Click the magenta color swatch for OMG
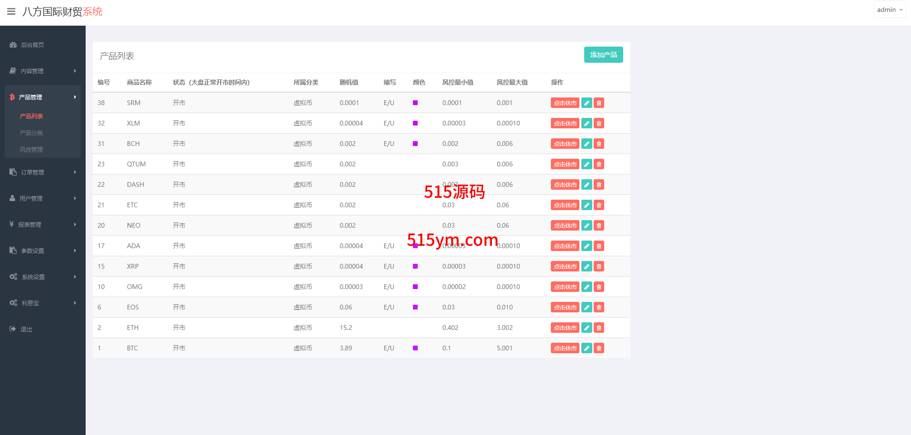 pyautogui.click(x=415, y=287)
